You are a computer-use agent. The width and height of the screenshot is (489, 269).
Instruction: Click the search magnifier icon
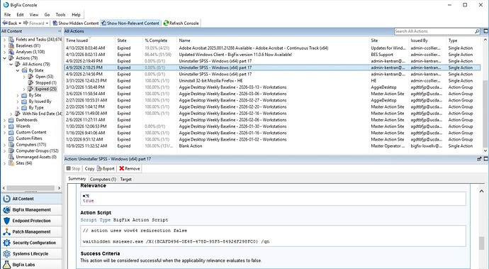(x=477, y=31)
